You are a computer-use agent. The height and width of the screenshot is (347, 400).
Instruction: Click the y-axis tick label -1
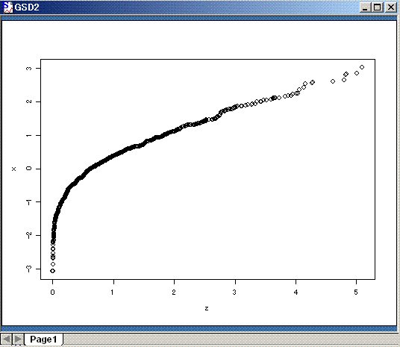(28, 202)
